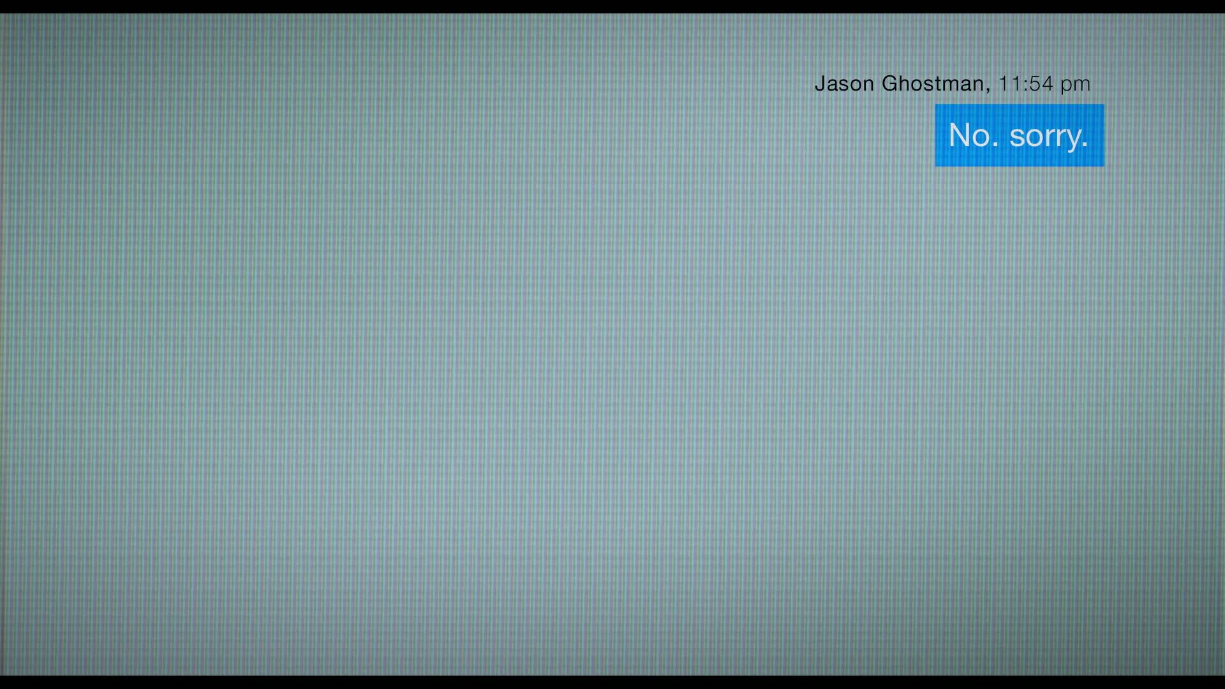
Task: Click the word "No." in the bubble
Action: click(974, 135)
